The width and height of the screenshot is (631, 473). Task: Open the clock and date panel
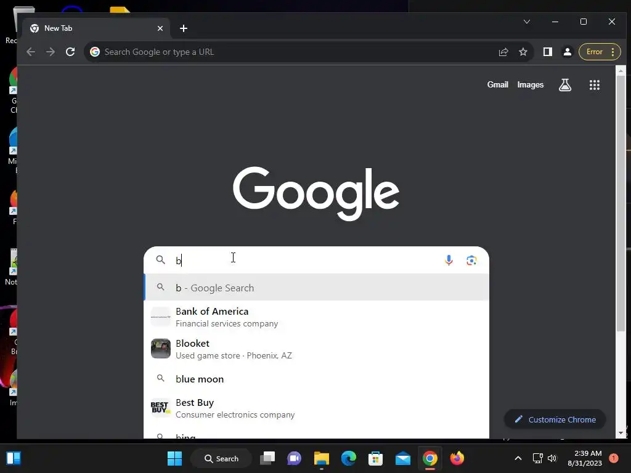585,458
